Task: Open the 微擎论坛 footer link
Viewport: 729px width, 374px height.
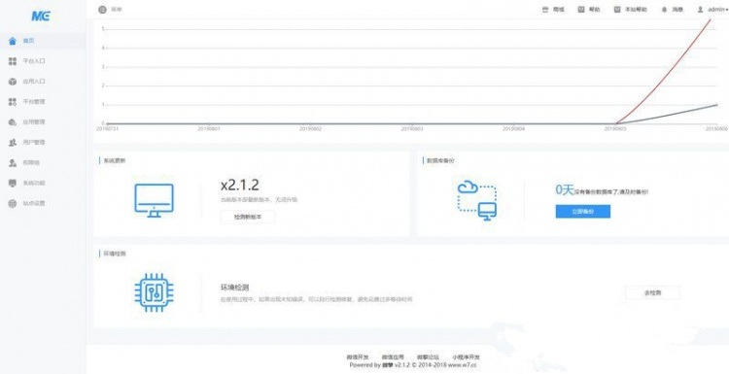Action: pyautogui.click(x=428, y=357)
